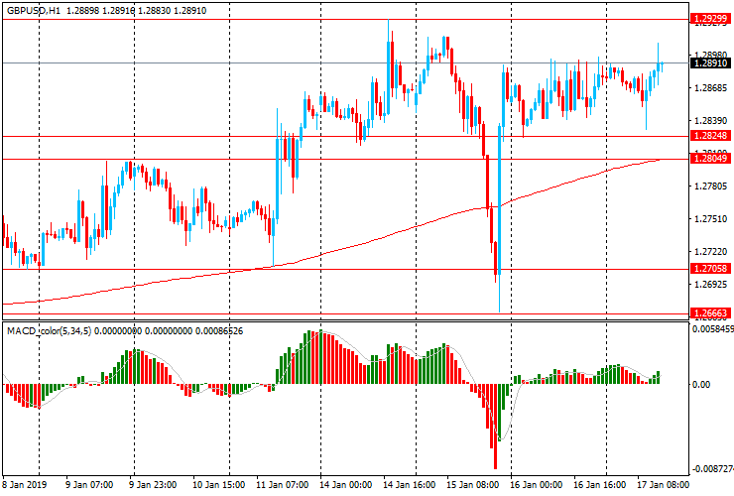Click the 1.27510 value on price scale
The width and height of the screenshot is (734, 496).
pos(711,218)
